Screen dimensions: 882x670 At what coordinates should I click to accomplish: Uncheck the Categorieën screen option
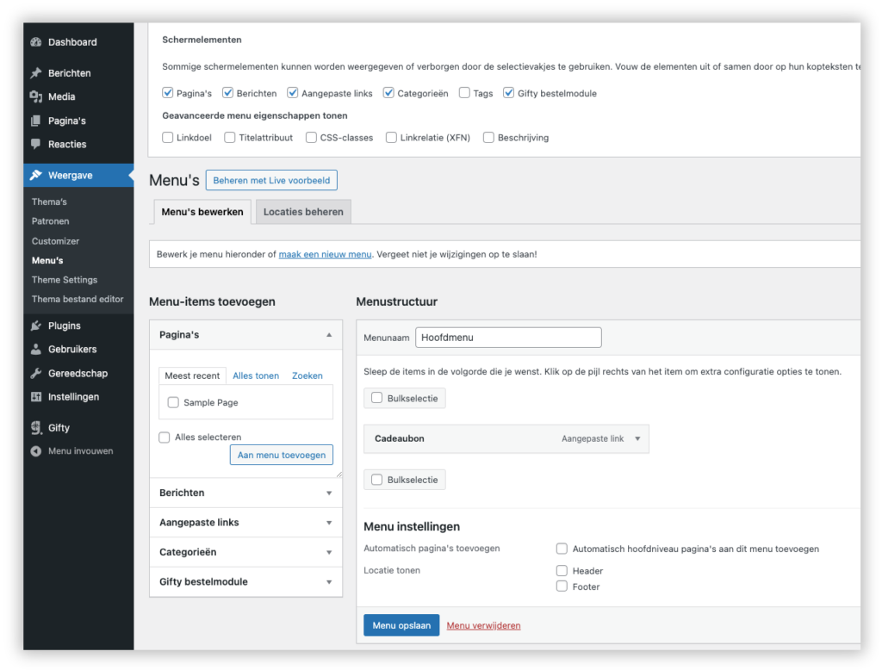click(x=388, y=93)
